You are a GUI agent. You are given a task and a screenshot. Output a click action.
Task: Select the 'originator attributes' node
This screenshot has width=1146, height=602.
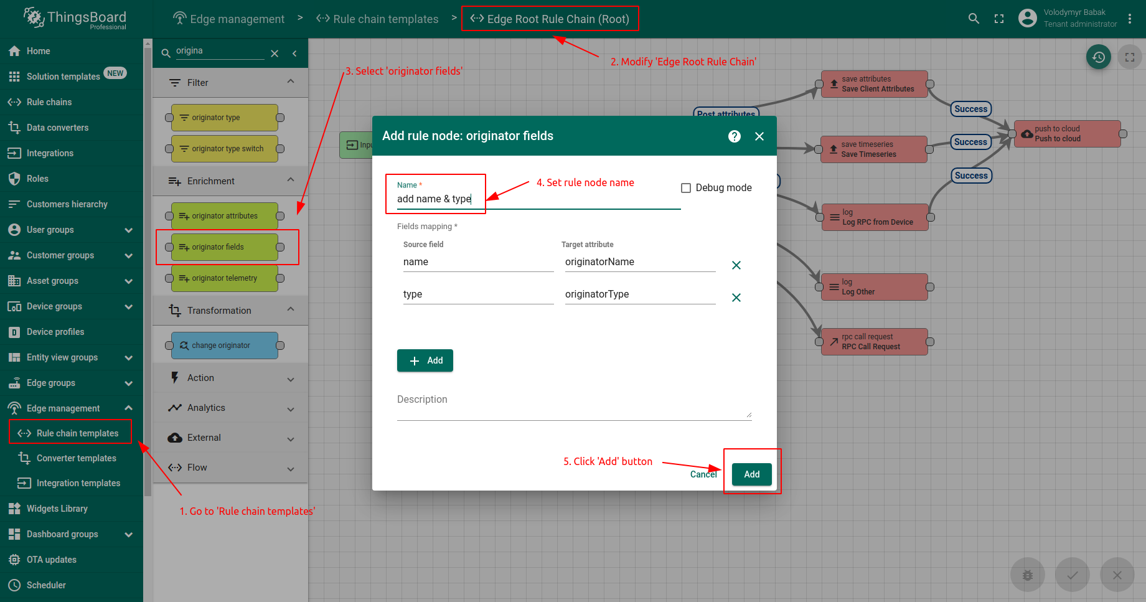tap(225, 216)
